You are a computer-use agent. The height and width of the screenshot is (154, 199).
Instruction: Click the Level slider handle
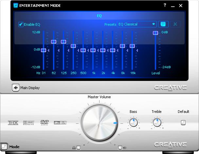click(155, 33)
